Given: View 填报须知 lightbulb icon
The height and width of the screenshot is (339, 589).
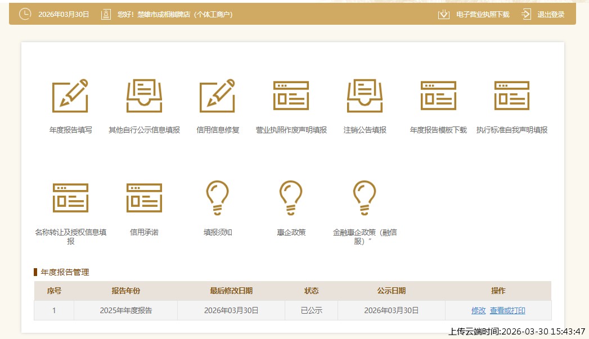Looking at the screenshot, I should (x=218, y=198).
